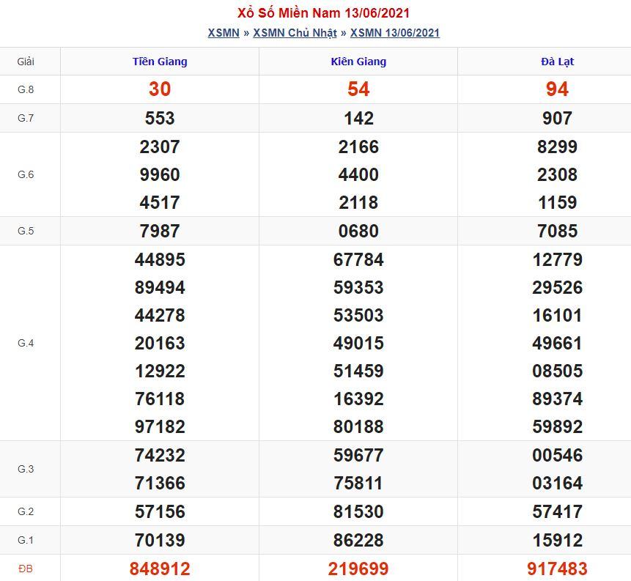631x581 pixels.
Task: Select the G.7 row label
Action: point(26,118)
